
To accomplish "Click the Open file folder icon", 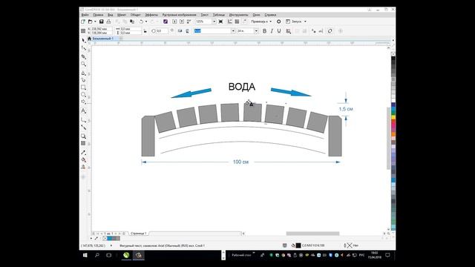I will coord(90,22).
